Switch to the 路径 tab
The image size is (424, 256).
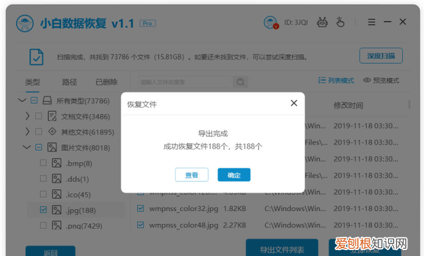pyautogui.click(x=70, y=82)
